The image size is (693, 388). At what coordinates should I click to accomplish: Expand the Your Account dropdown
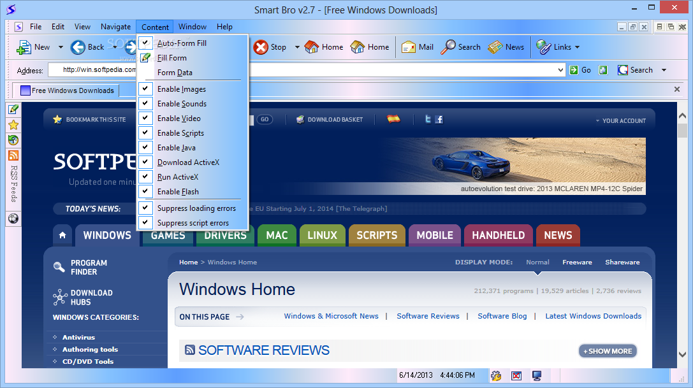620,120
